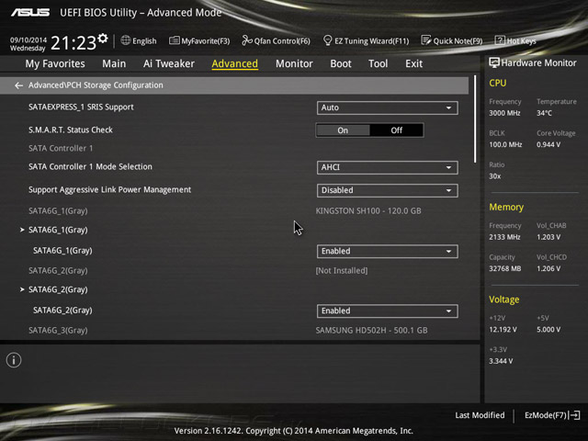This screenshot has height=441, width=588.
Task: Go to the Exit tab
Action: pos(413,63)
